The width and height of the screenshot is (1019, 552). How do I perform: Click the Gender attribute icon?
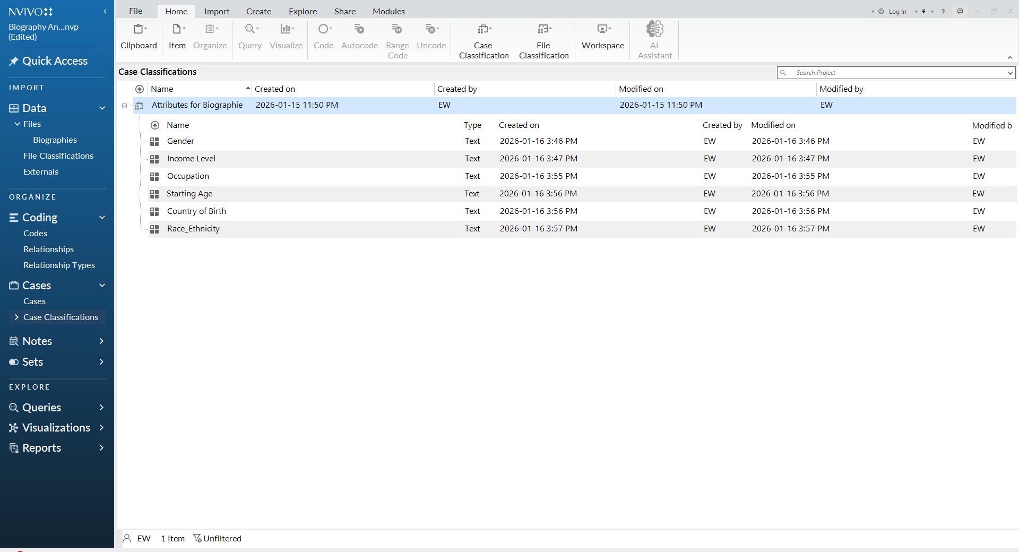(x=154, y=141)
